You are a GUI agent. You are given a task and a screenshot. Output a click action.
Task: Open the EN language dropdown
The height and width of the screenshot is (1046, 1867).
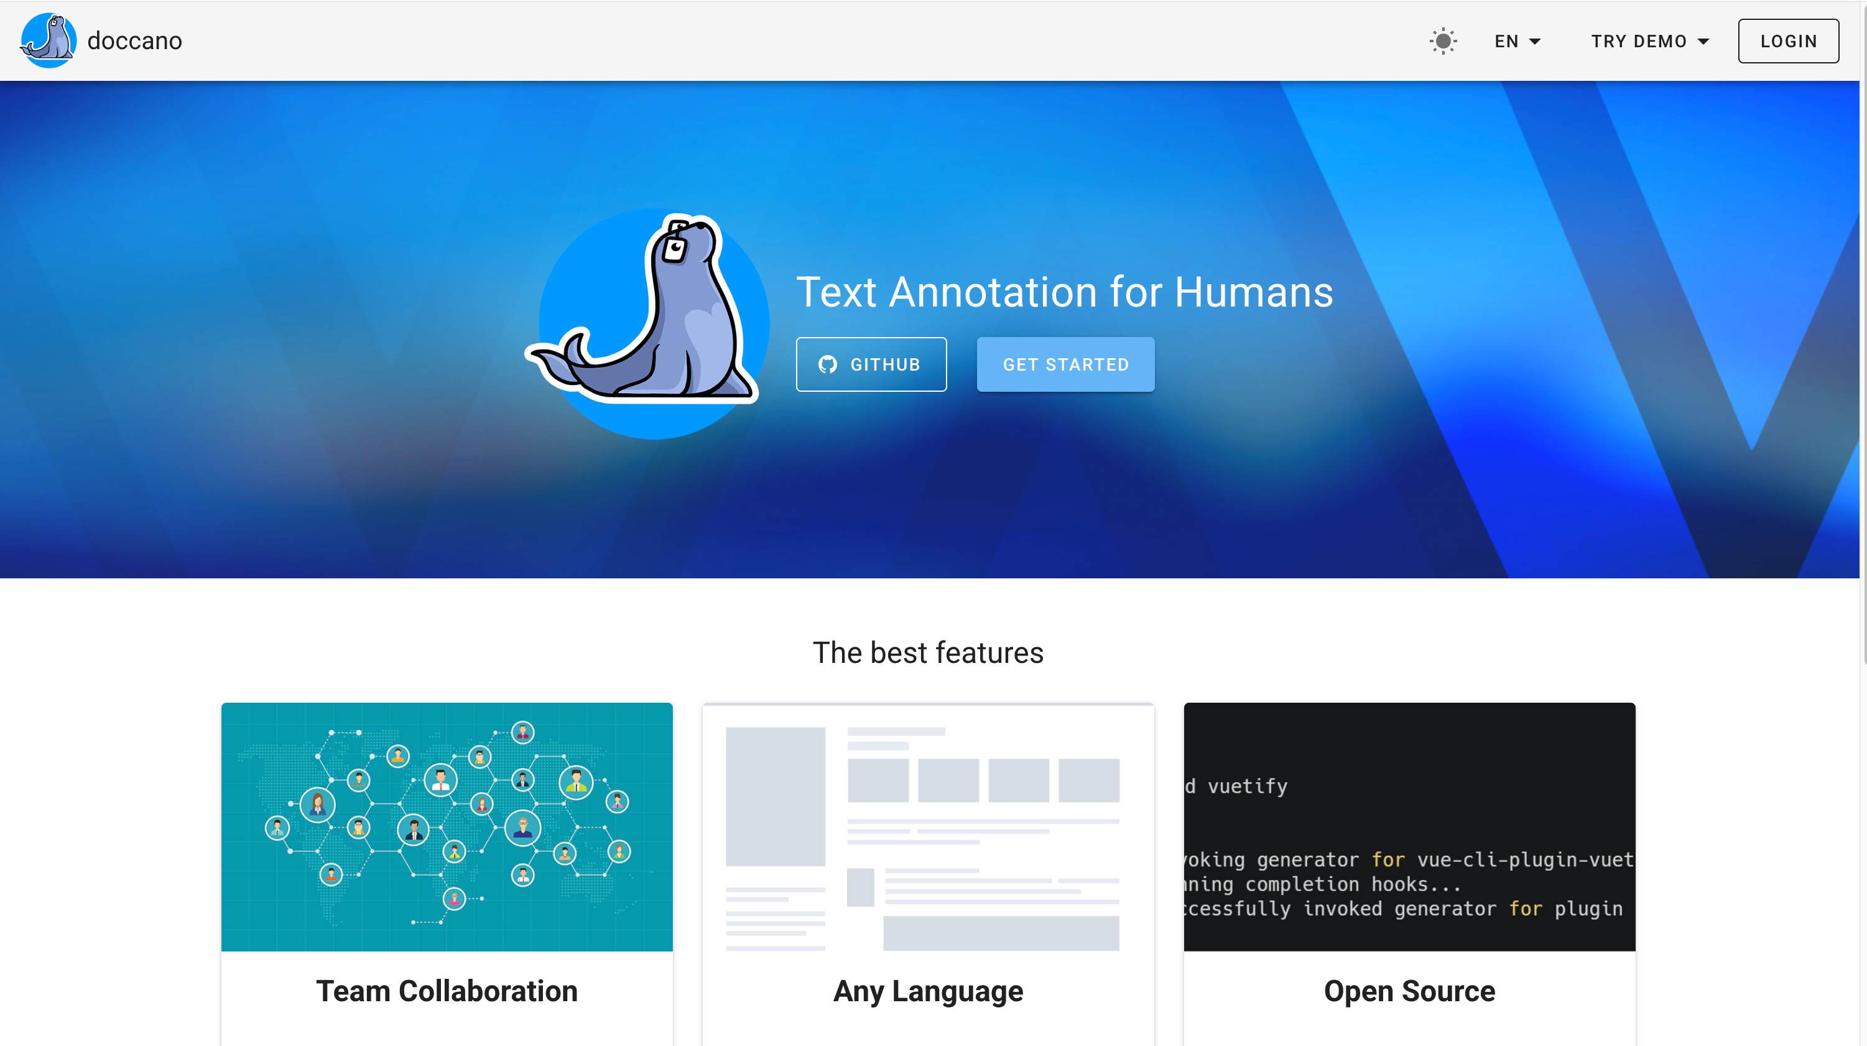pos(1517,41)
